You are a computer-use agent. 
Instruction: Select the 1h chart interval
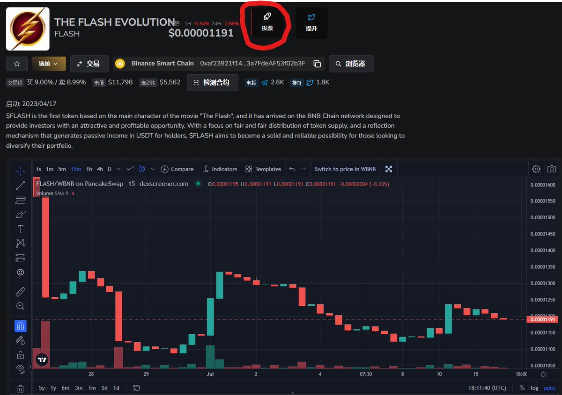coord(89,169)
